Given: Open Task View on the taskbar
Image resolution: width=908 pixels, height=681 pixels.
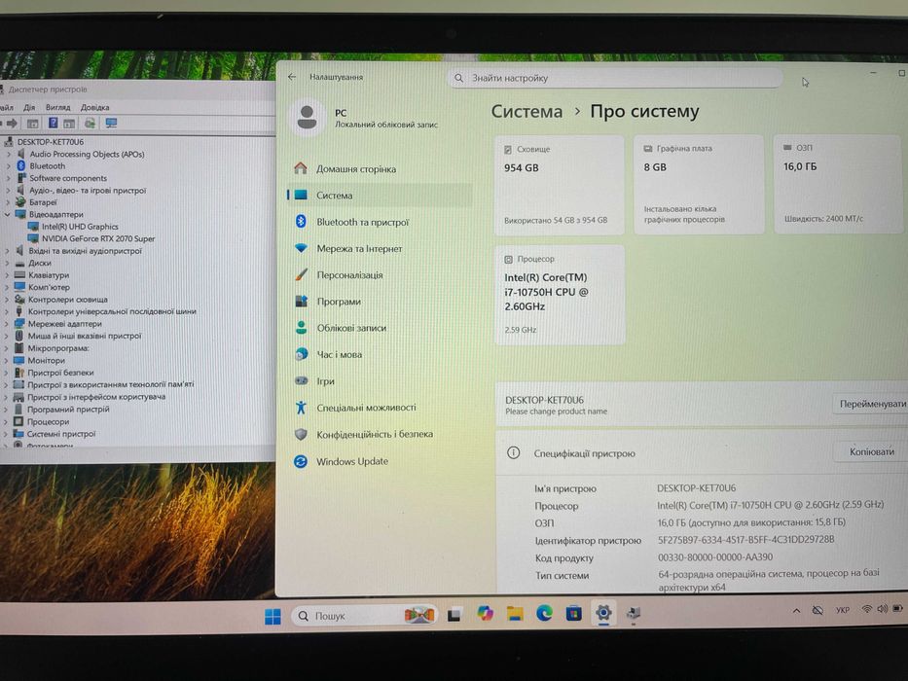Looking at the screenshot, I should (x=454, y=615).
